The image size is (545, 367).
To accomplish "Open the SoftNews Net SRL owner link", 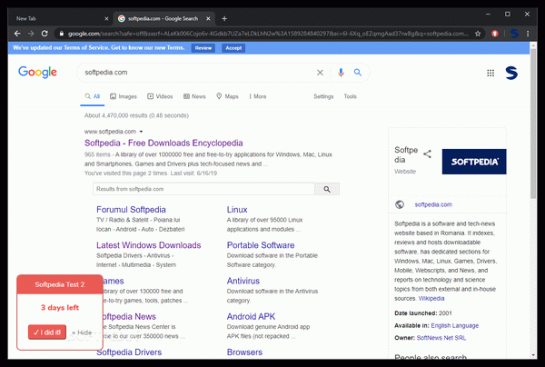I will coord(441,338).
